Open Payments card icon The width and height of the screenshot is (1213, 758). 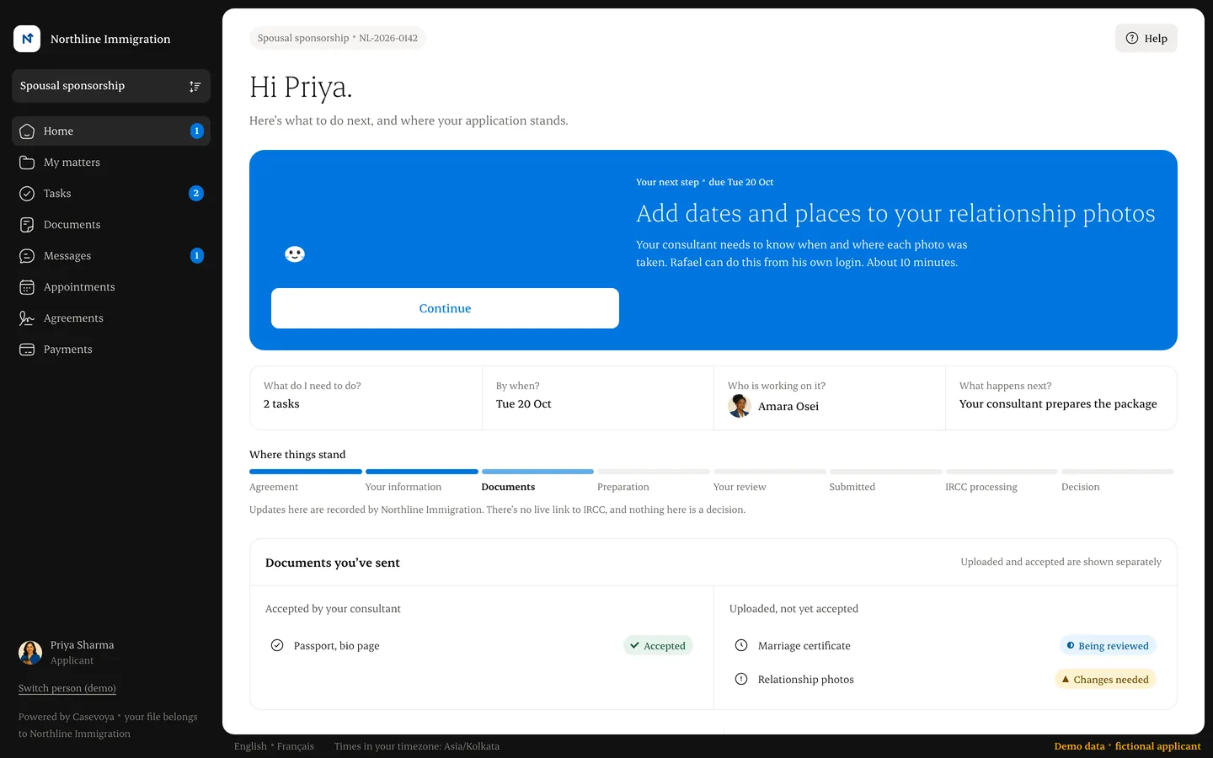click(27, 350)
